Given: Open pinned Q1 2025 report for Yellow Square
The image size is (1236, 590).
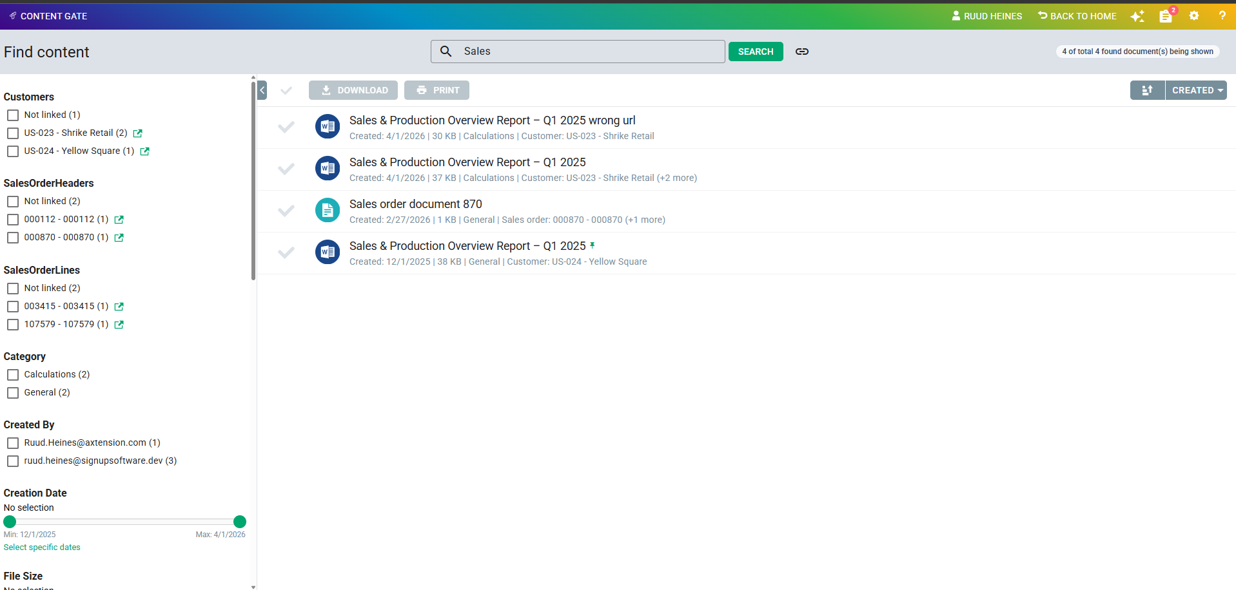Looking at the screenshot, I should 467,246.
